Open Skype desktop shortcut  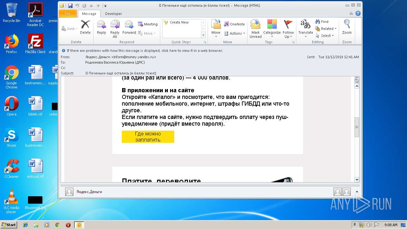(x=11, y=137)
